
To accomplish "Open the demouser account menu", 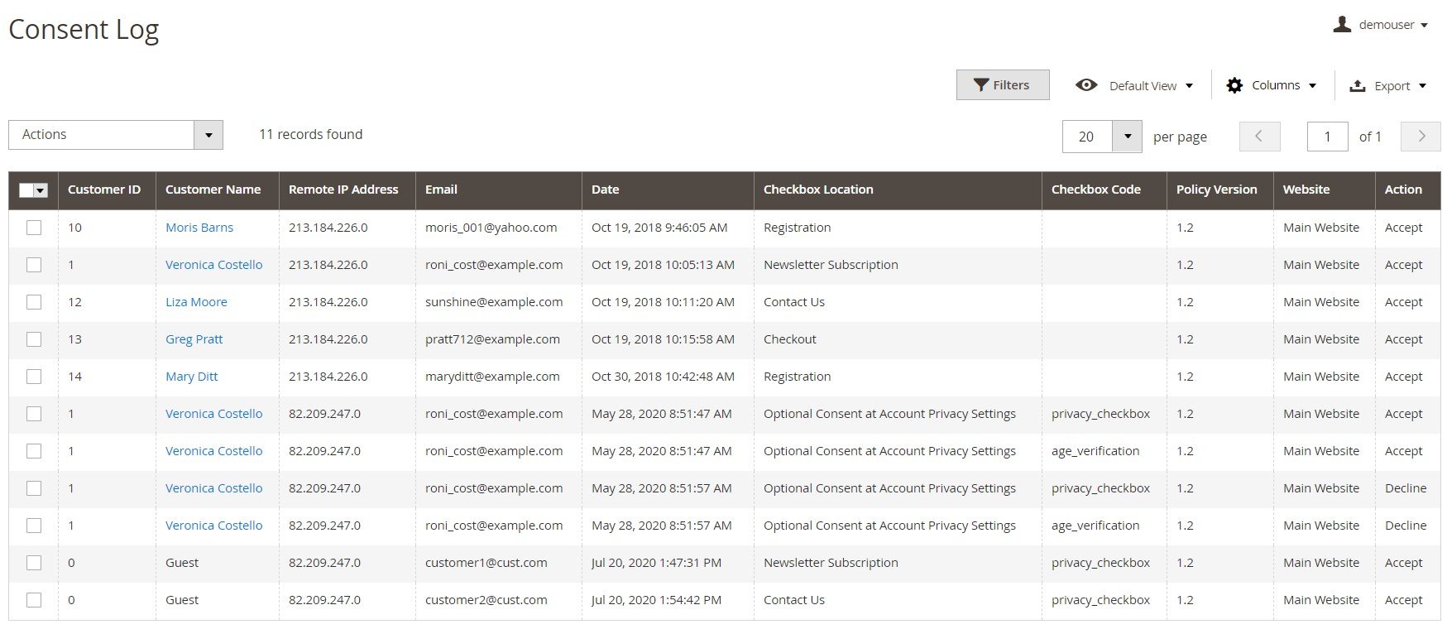I will pyautogui.click(x=1381, y=25).
